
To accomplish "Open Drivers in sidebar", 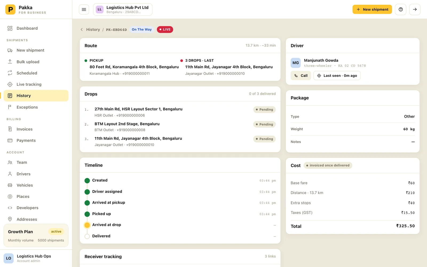I will [36, 174].
